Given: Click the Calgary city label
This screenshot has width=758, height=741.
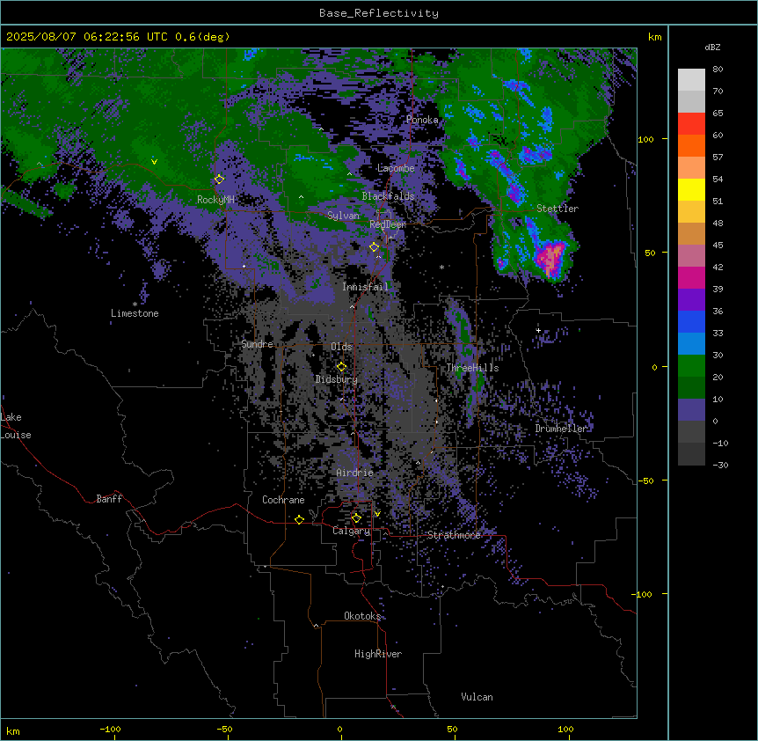Looking at the screenshot, I should pos(352,531).
